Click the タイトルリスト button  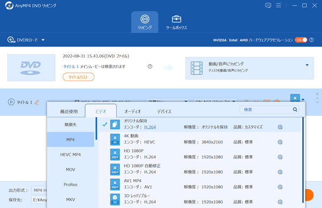78,77
